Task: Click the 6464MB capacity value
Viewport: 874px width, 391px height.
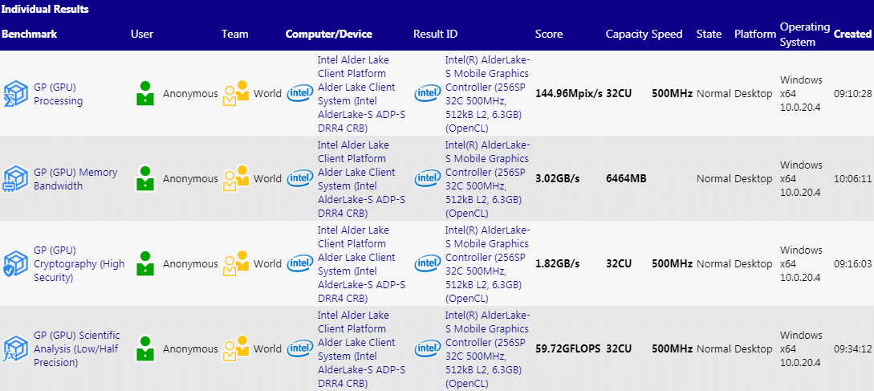Action: click(627, 179)
